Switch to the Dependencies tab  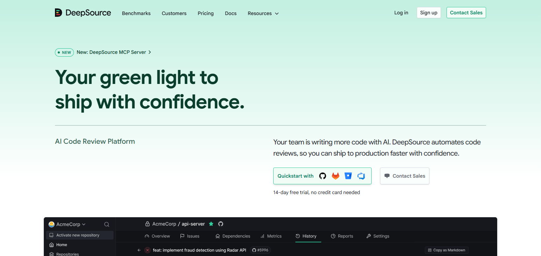pos(233,236)
